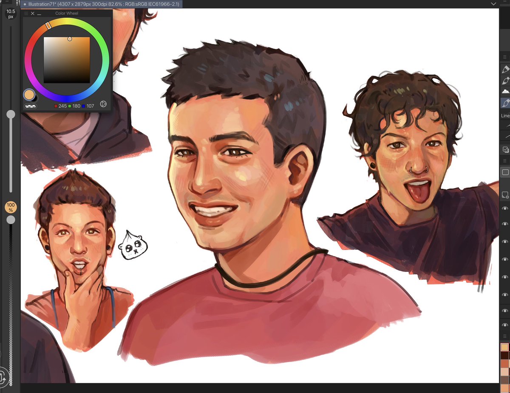Switch color space with the triangle button
This screenshot has width=510, height=393.
[x=103, y=104]
